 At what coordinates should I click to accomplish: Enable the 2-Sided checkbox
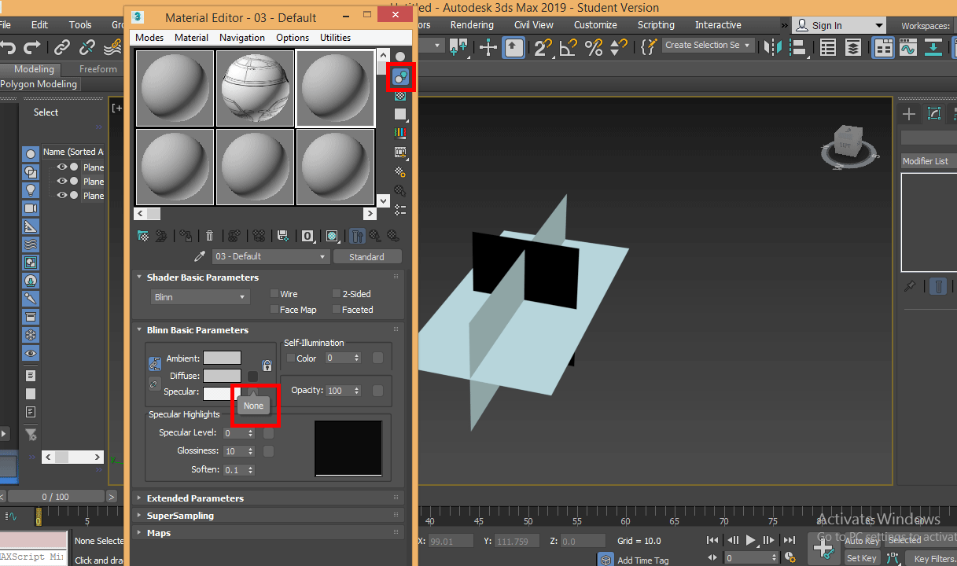click(x=337, y=294)
